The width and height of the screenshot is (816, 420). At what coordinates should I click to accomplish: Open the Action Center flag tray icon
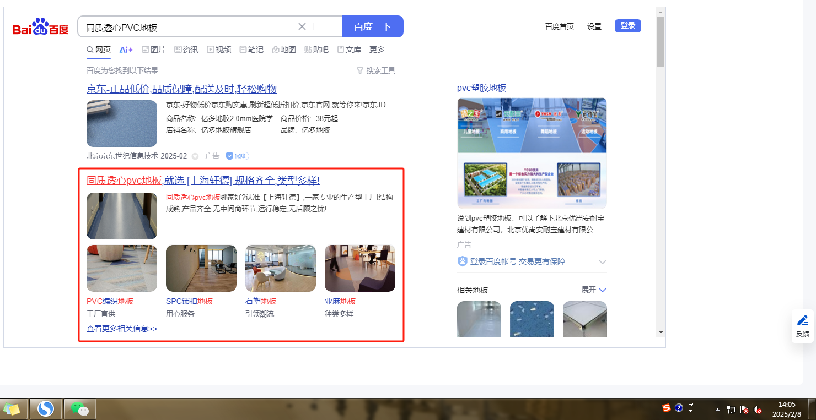point(744,410)
